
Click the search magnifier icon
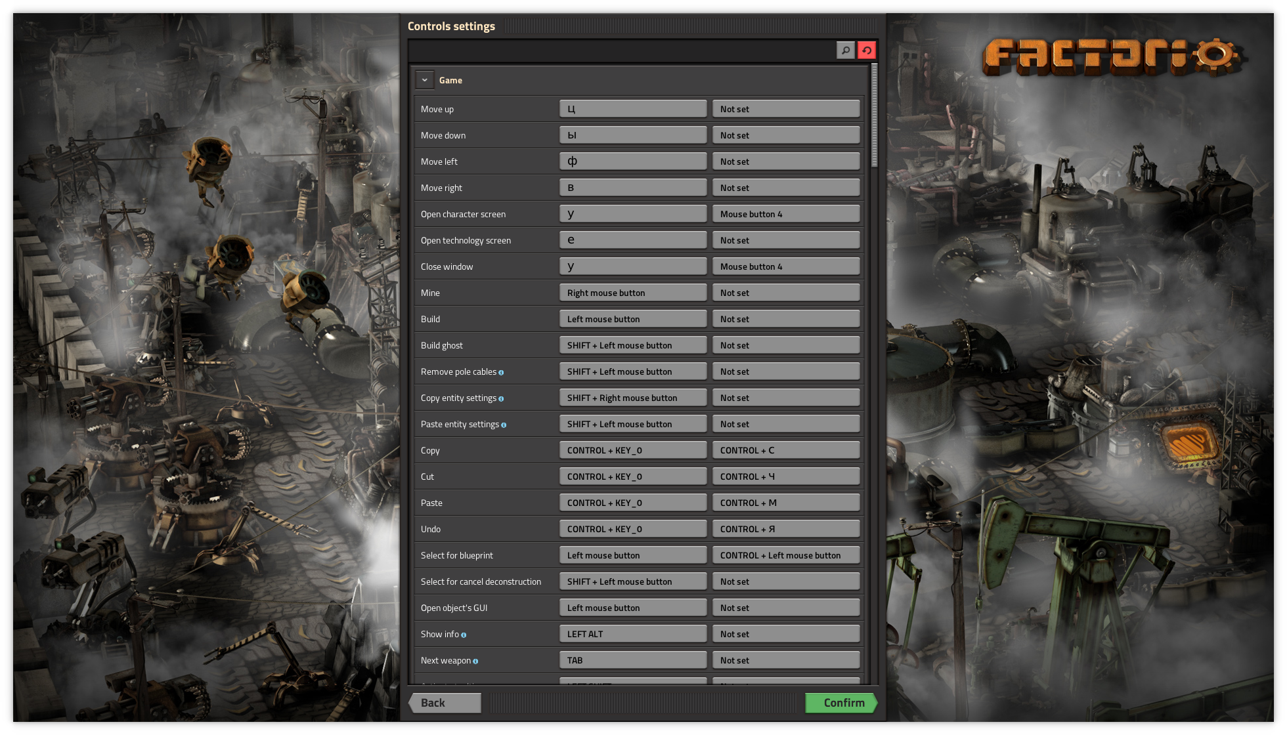coord(845,50)
